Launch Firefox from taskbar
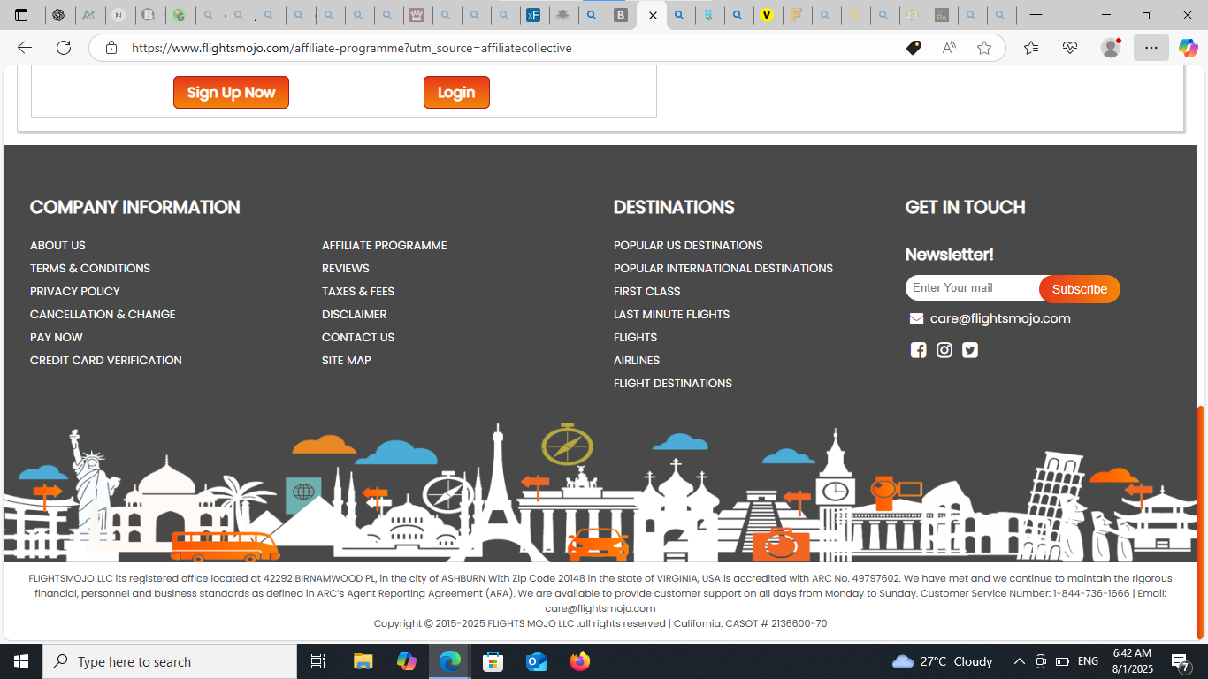Viewport: 1208px width, 679px height. (580, 661)
